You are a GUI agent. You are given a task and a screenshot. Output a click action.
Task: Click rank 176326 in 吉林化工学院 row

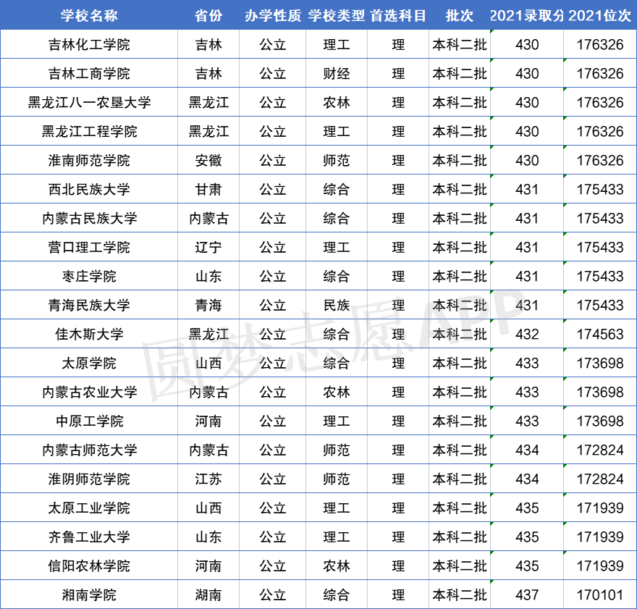click(600, 44)
